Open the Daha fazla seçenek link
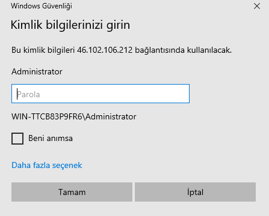The image size is (269, 216). pyautogui.click(x=47, y=165)
